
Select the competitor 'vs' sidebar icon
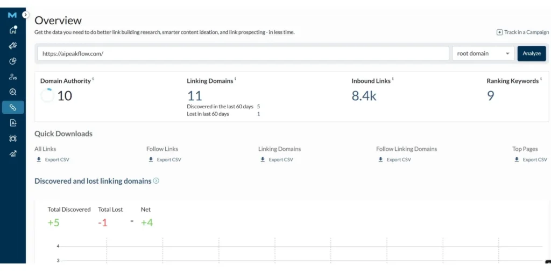(13, 77)
